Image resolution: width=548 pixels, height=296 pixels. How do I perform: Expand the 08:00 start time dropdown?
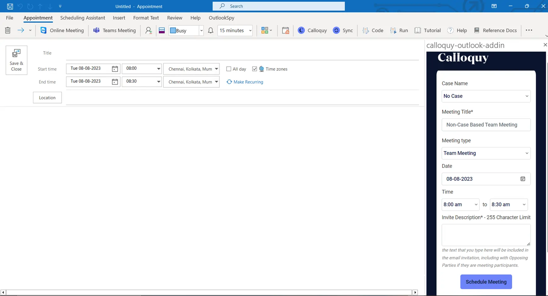[x=159, y=69]
